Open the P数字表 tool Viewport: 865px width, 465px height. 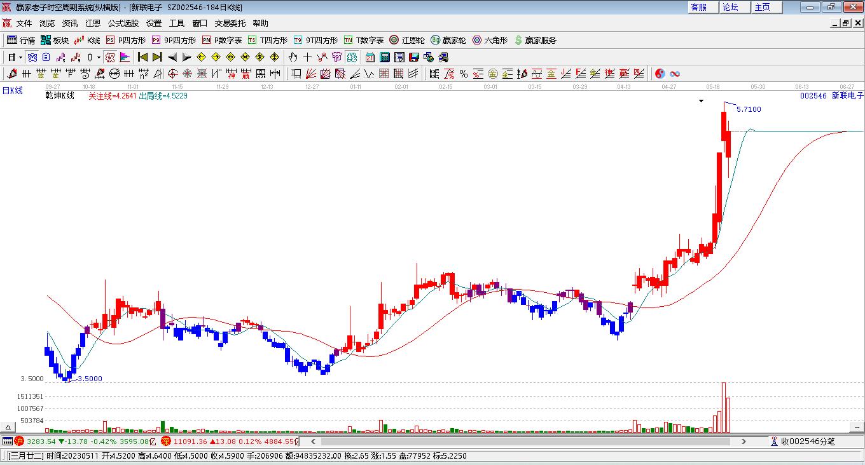tap(222, 40)
